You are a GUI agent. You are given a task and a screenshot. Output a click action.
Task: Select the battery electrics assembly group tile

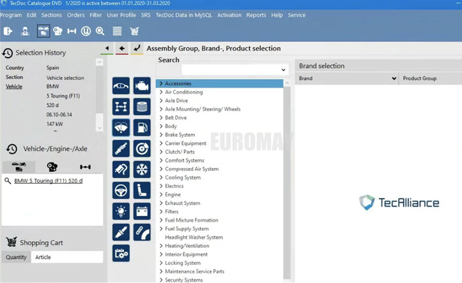coord(142,211)
